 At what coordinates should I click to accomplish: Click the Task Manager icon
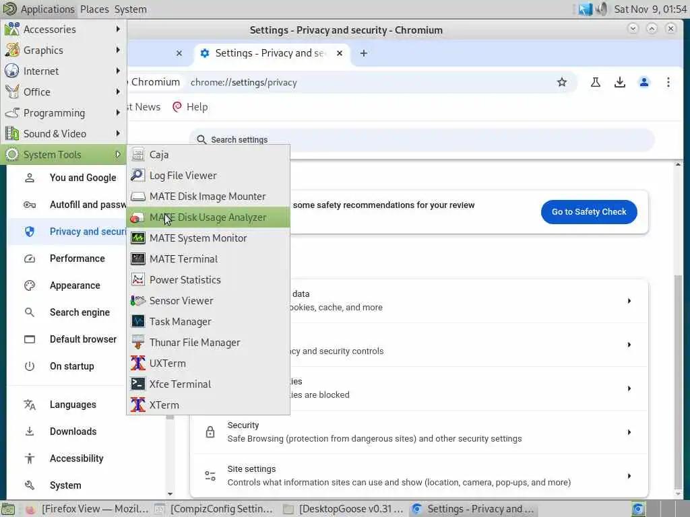(137, 321)
